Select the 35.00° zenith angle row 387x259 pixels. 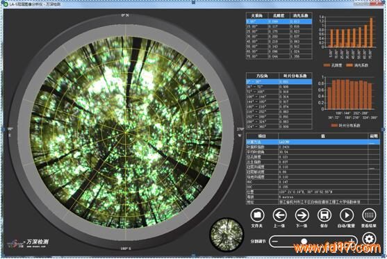[279, 37]
